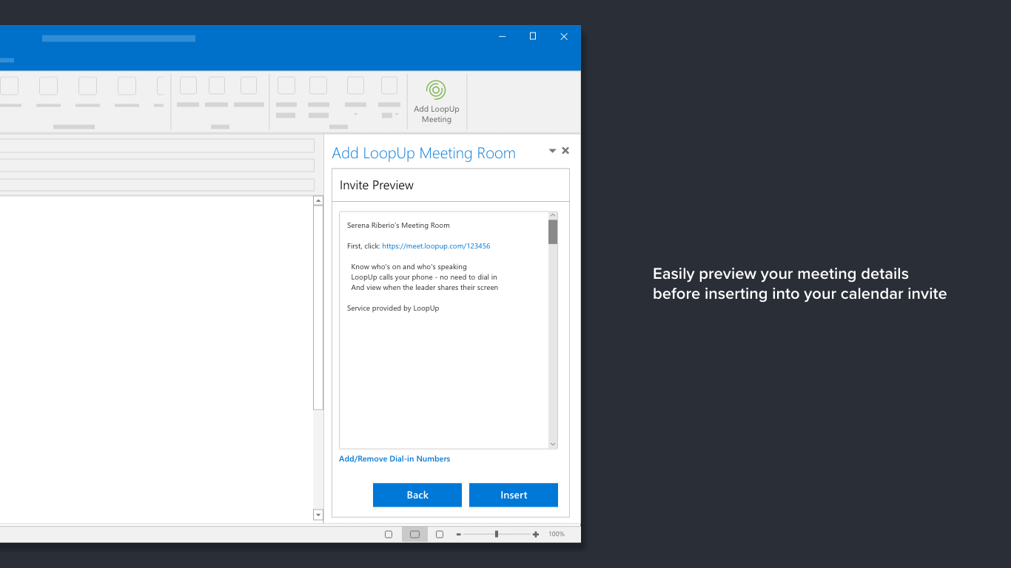Click the Insert button
Viewport: 1011px width, 568px height.
(x=514, y=495)
